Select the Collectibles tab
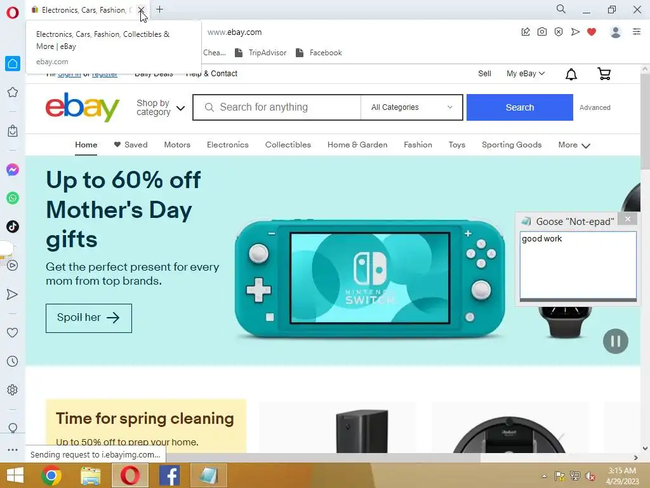 [288, 145]
